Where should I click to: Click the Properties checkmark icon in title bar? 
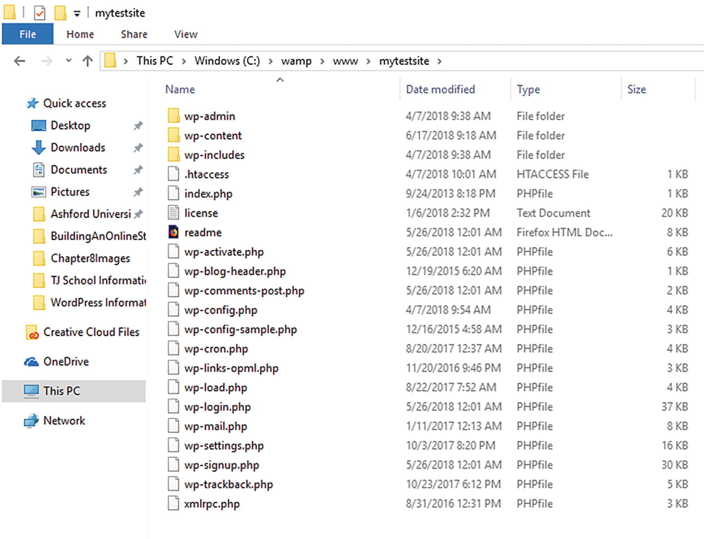[39, 13]
